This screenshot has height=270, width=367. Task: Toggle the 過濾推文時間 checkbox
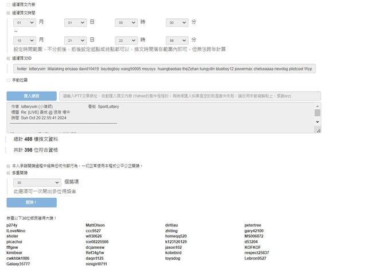[9, 11]
